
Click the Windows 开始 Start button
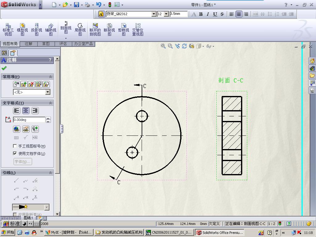pyautogui.click(x=8, y=232)
